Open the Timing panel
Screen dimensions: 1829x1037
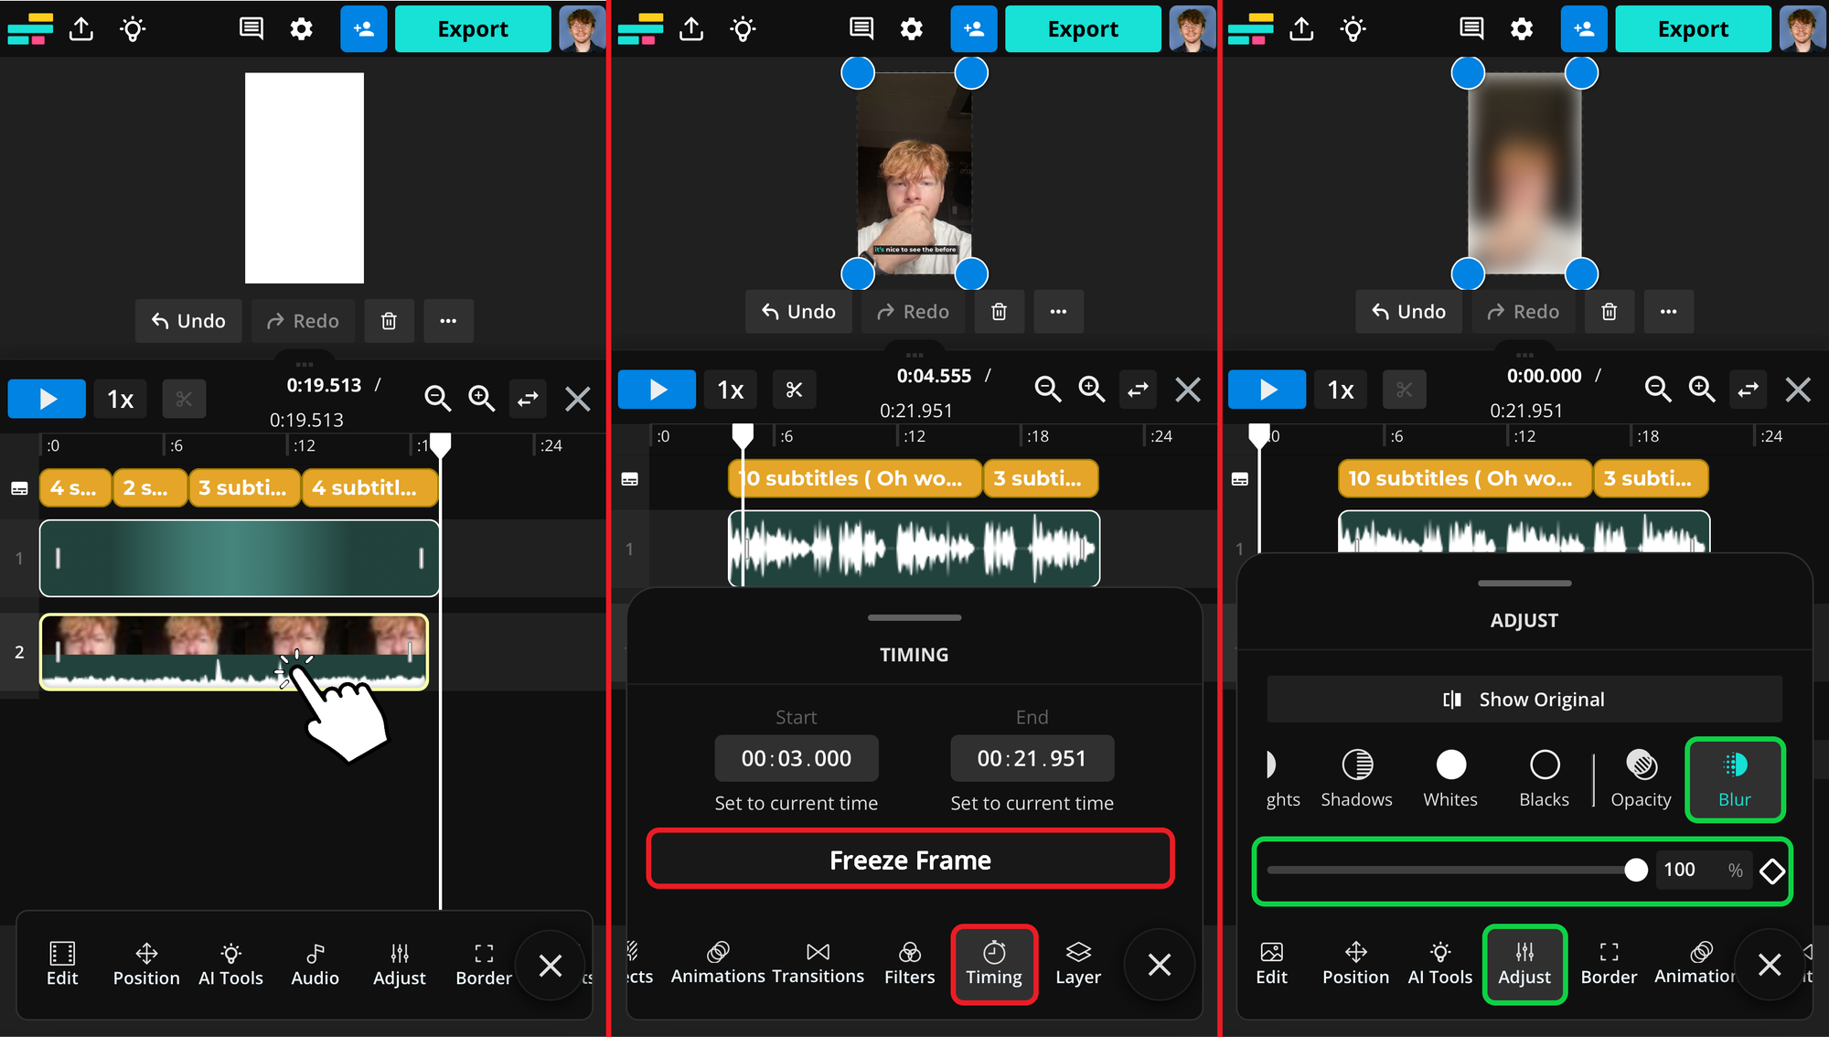pos(993,964)
